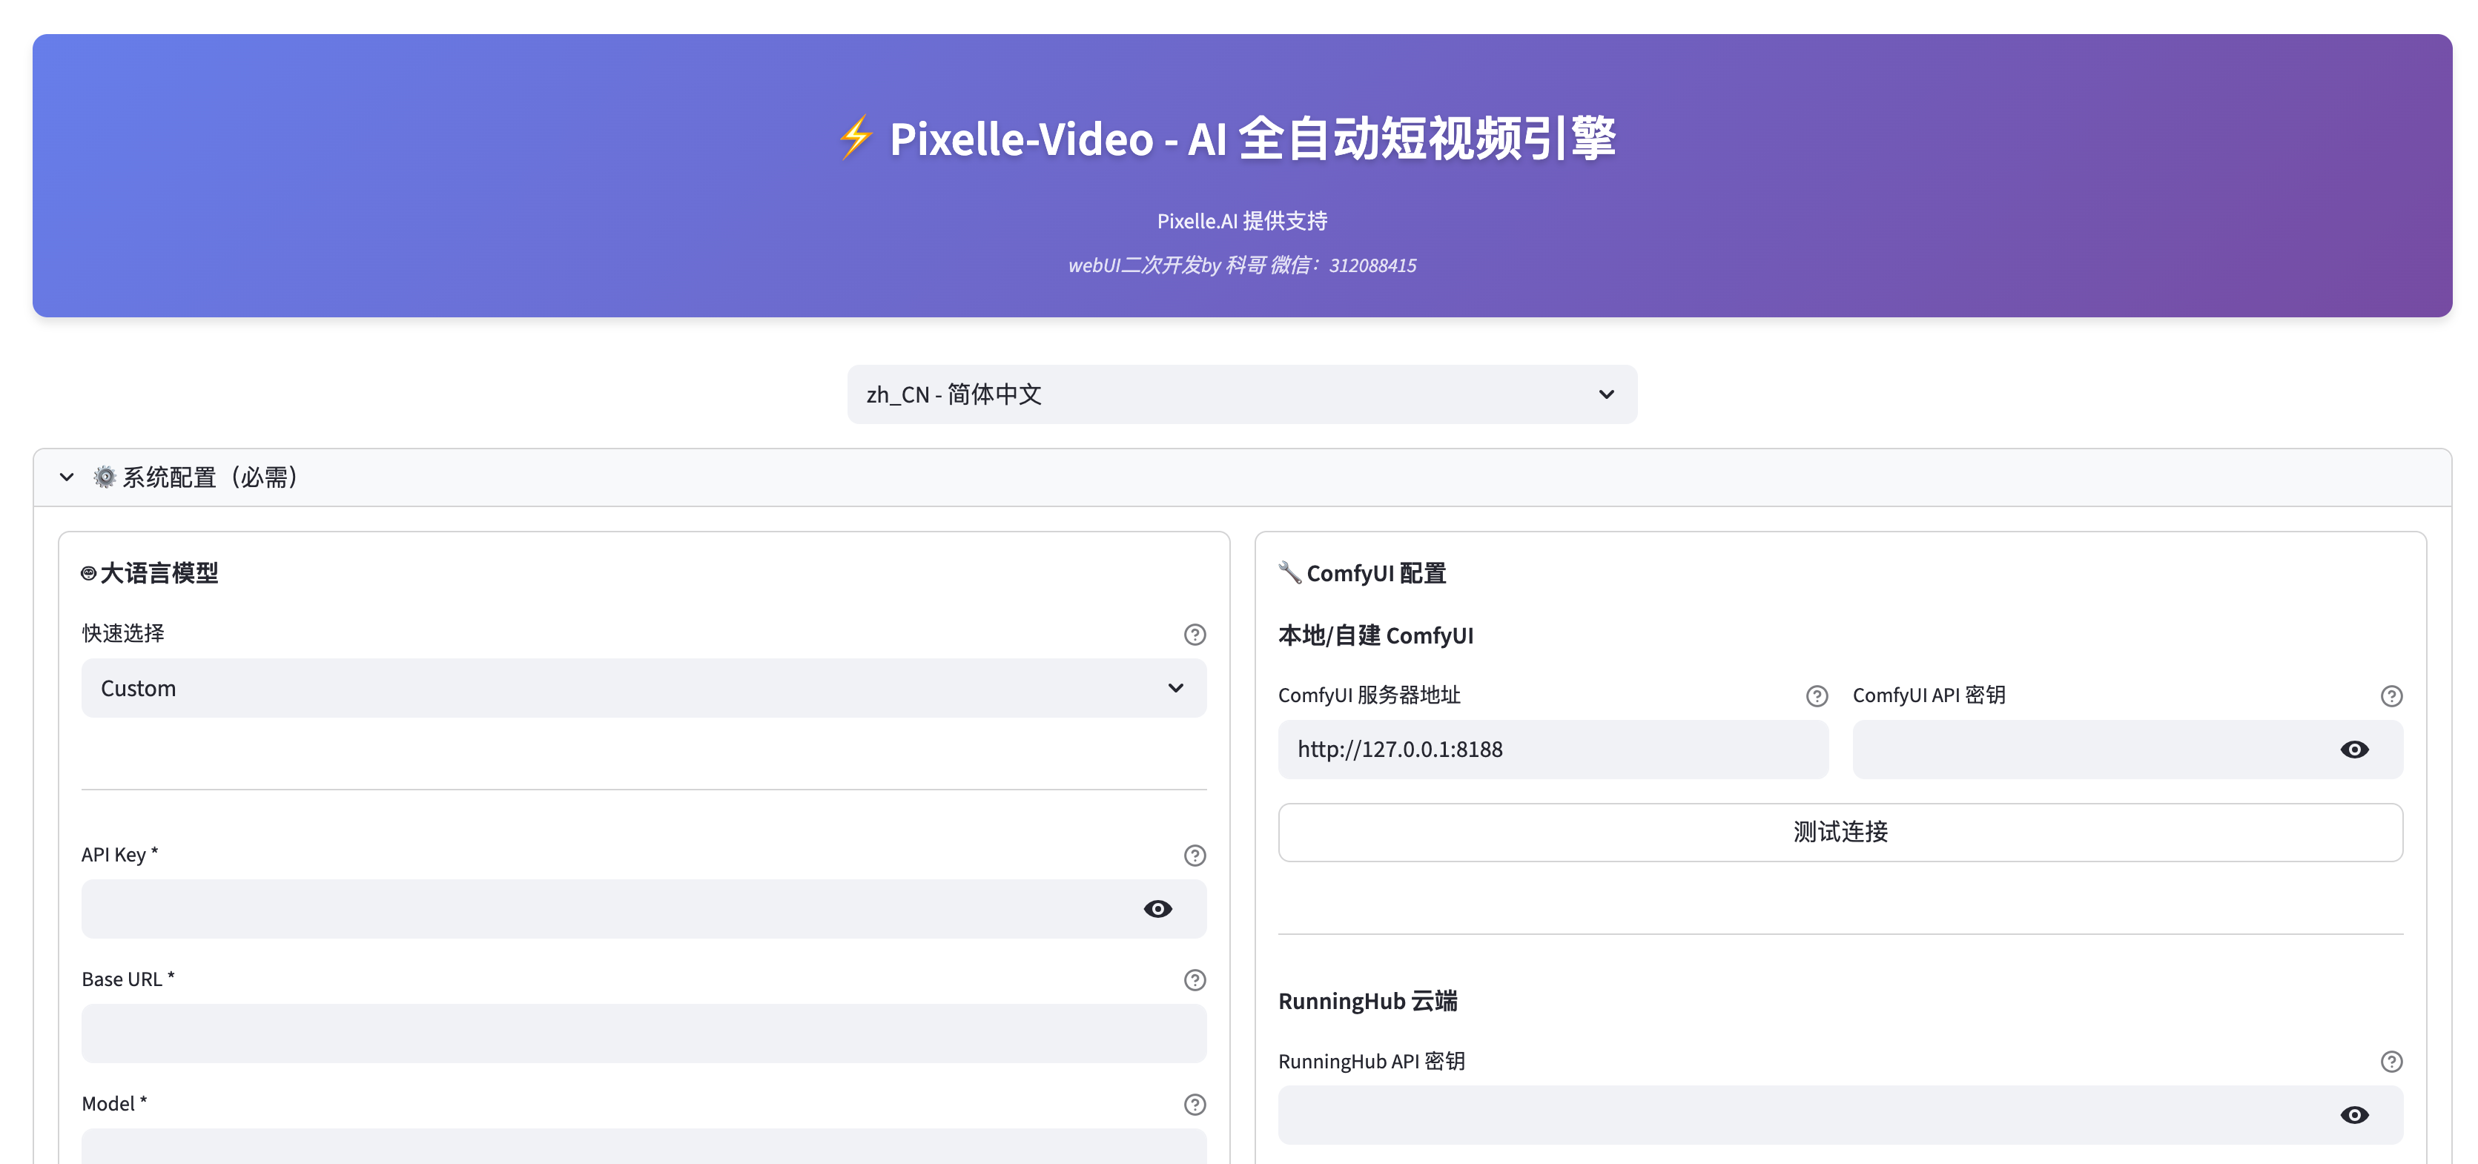Click help icon beside API Key label
Image resolution: width=2478 pixels, height=1164 pixels.
[1195, 855]
